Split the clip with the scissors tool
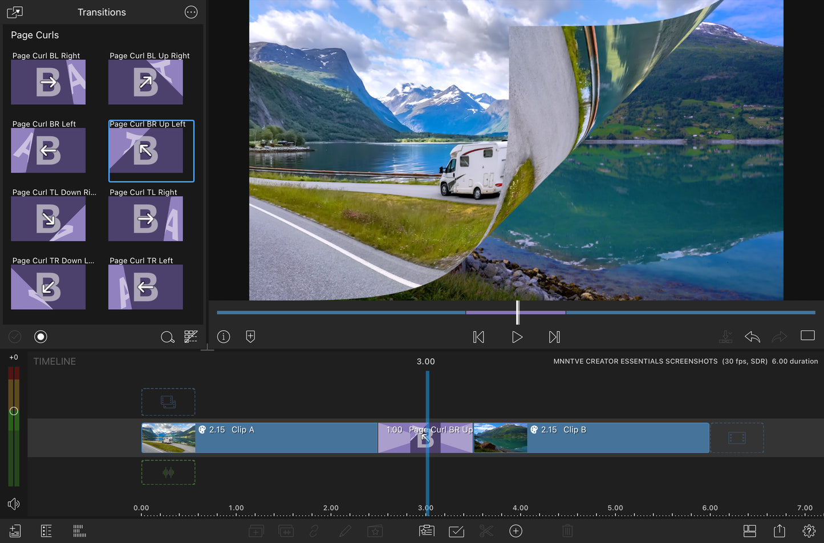 pos(486,531)
